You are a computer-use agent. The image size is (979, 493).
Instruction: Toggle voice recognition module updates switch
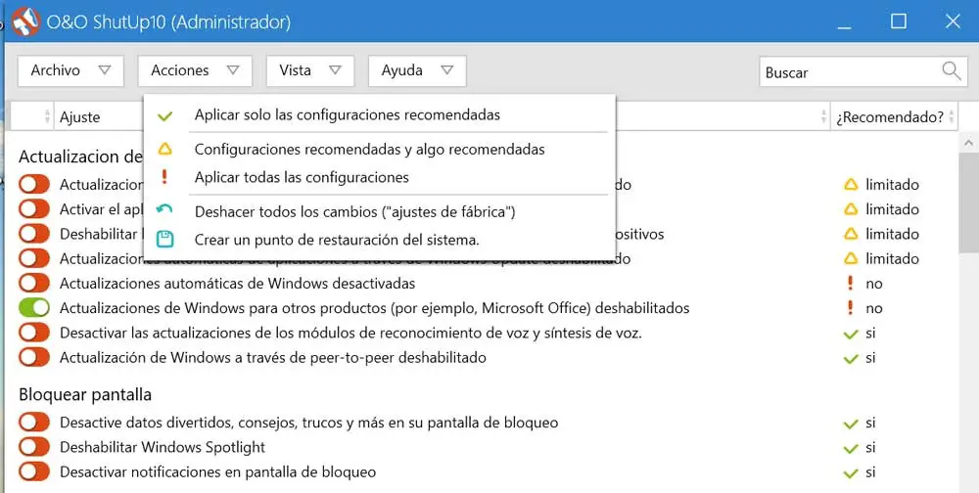(33, 333)
